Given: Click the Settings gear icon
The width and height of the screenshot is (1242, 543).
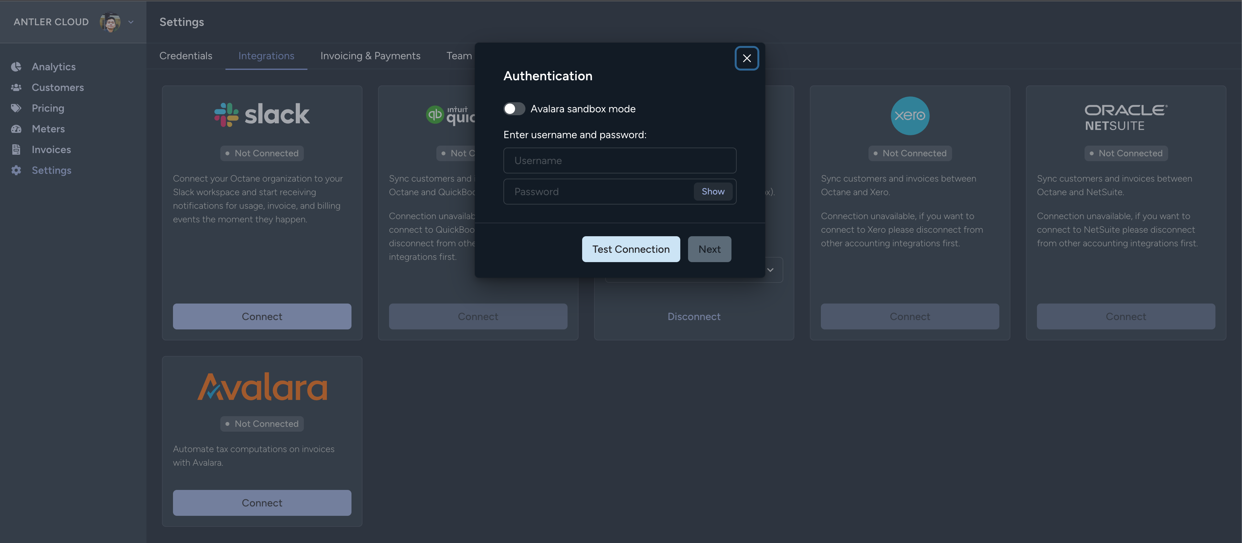Looking at the screenshot, I should 17,170.
